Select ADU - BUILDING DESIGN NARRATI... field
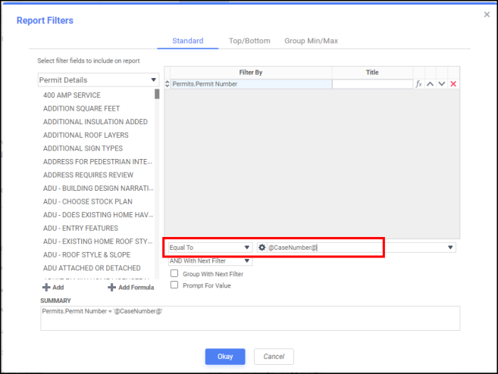Screen dimensions: 498x374 point(98,189)
